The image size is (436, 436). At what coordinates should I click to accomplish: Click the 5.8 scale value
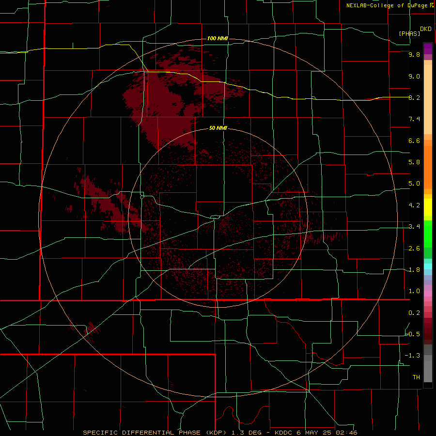(414, 162)
